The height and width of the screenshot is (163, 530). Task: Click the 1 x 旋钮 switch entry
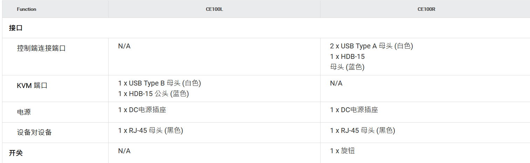pos(343,151)
